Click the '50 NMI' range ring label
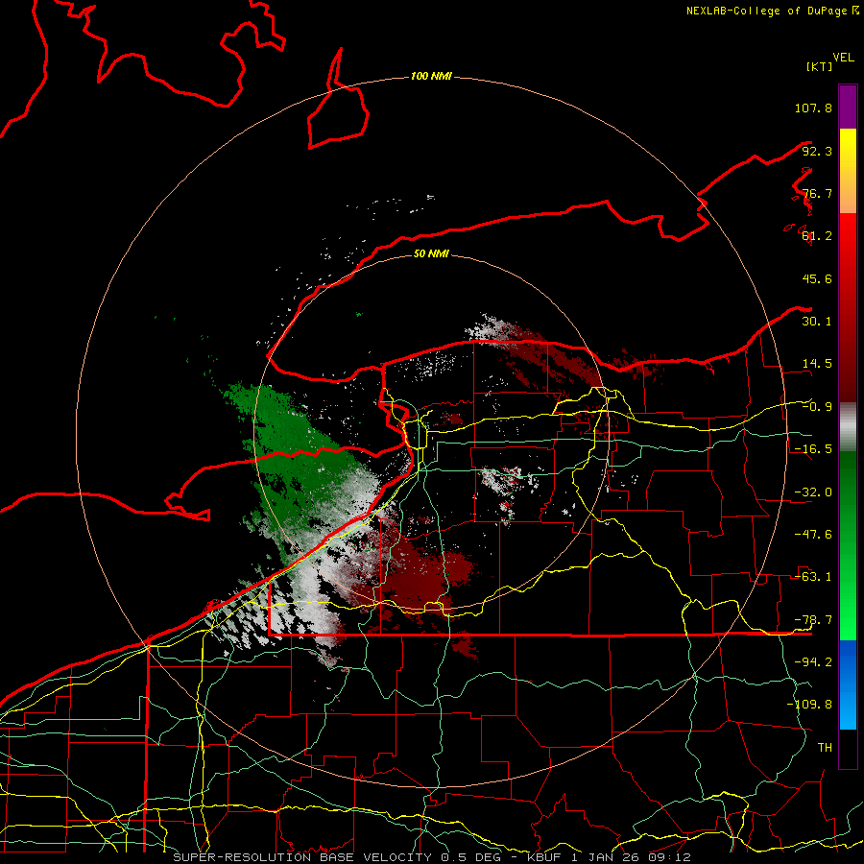864x864 pixels. click(x=431, y=253)
